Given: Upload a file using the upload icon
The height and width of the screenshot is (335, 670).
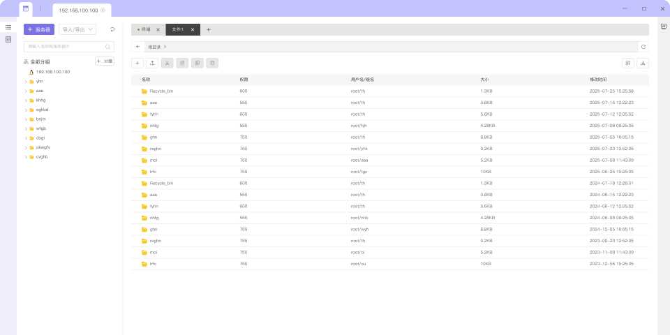Looking at the screenshot, I should [152, 64].
